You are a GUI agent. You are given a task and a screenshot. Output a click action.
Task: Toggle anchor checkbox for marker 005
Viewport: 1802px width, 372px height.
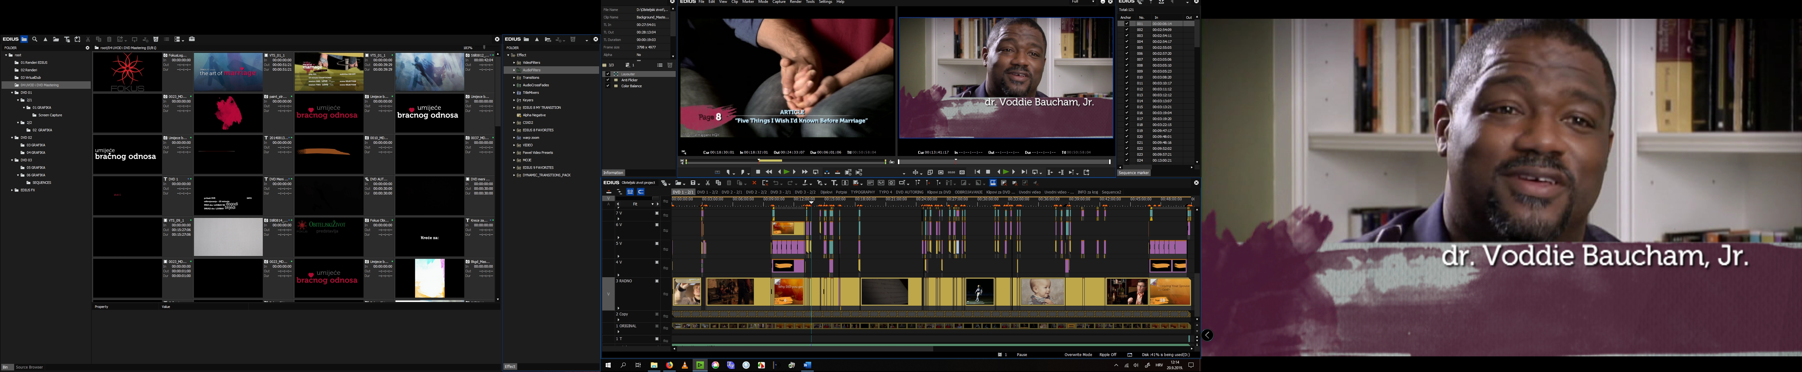point(1126,48)
